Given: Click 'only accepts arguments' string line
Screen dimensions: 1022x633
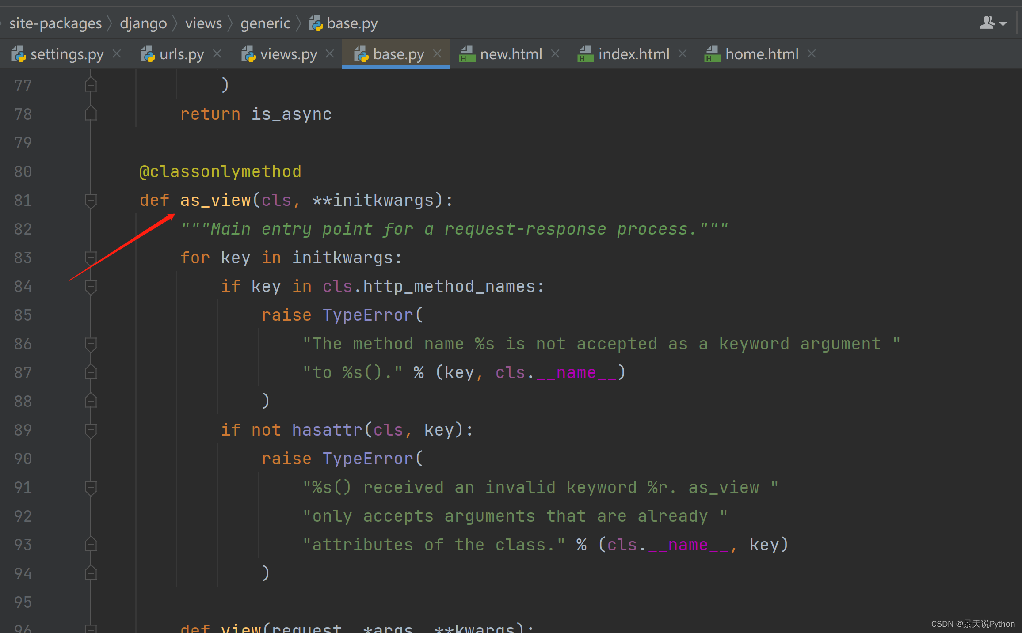Looking at the screenshot, I should (515, 516).
